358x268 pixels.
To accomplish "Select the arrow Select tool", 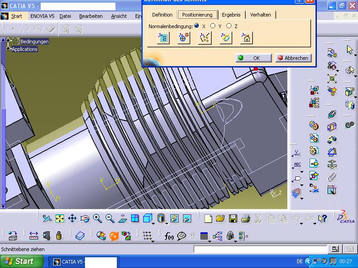I will (x=349, y=50).
